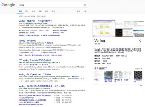Open the dark terminal-style image thumbnail
The height and width of the screenshot is (107, 145).
(119, 33)
